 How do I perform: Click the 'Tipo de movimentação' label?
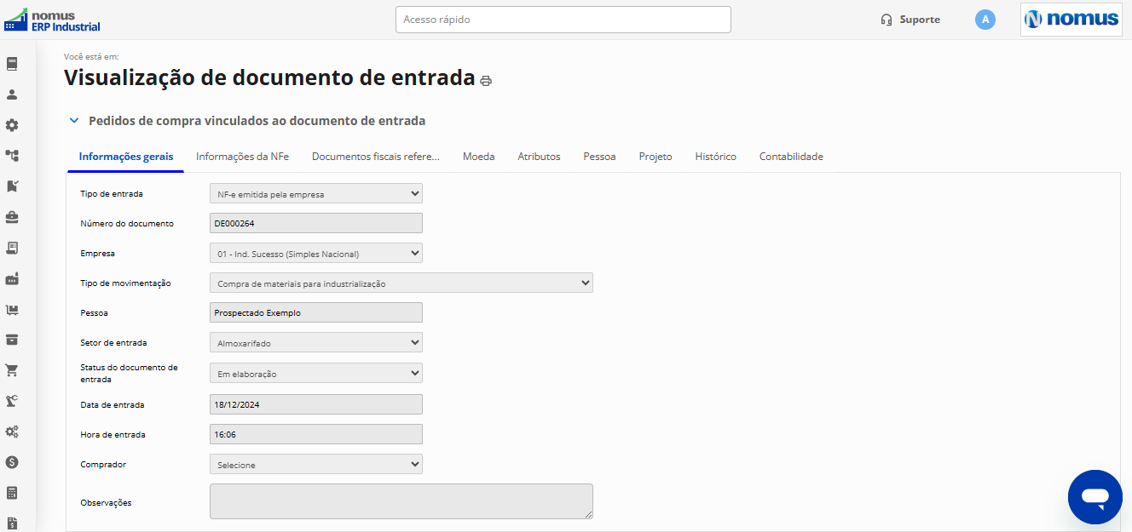coord(125,283)
